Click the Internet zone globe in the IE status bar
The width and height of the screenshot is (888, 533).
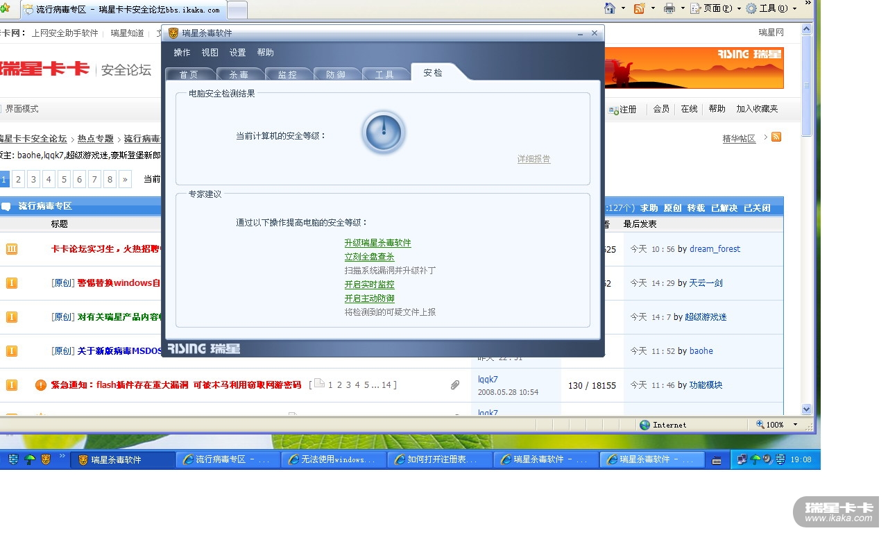coord(645,425)
